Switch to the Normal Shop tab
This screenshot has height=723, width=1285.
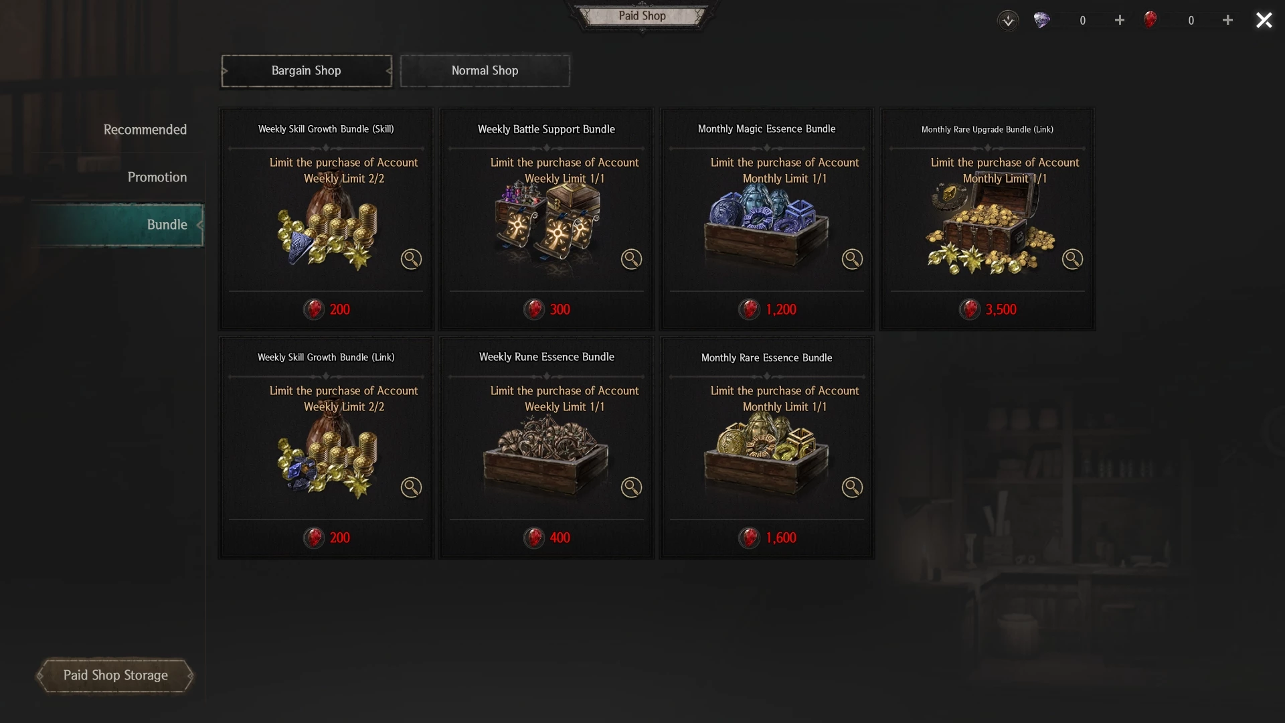(x=485, y=70)
